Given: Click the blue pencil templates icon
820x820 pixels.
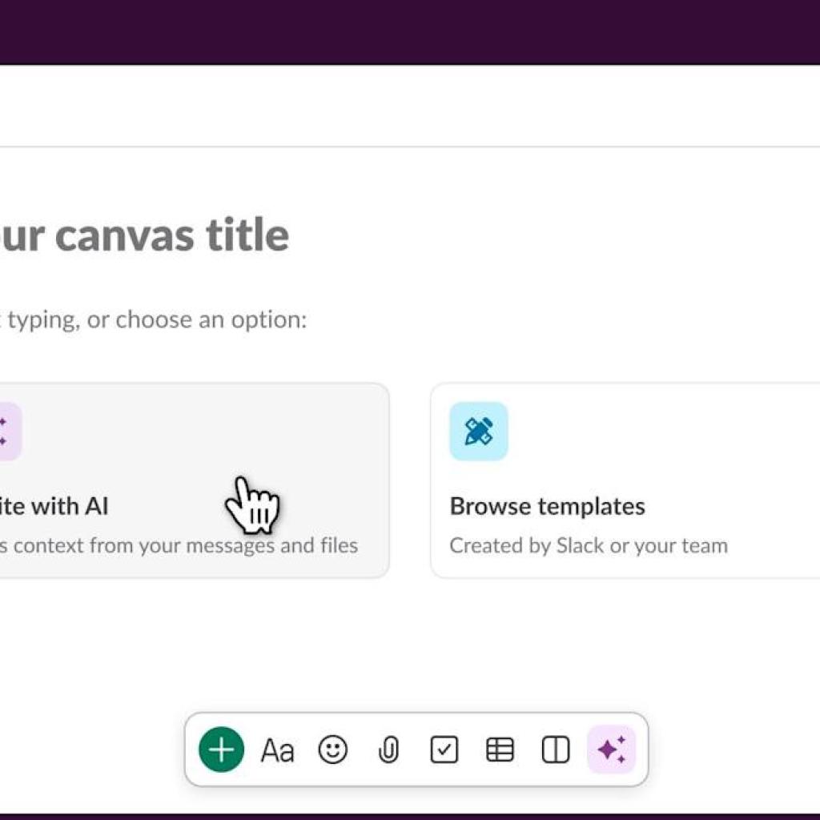Looking at the screenshot, I should click(x=479, y=431).
